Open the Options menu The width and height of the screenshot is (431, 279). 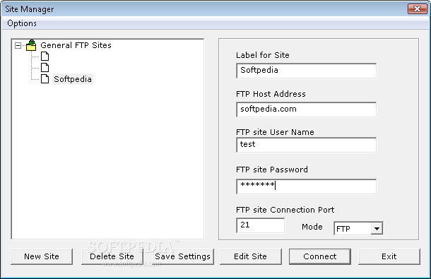pyautogui.click(x=22, y=23)
